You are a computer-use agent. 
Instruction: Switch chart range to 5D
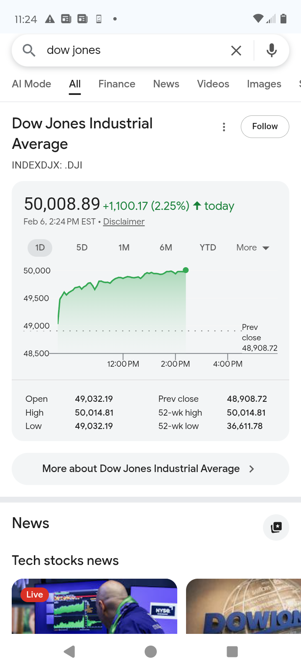(82, 248)
